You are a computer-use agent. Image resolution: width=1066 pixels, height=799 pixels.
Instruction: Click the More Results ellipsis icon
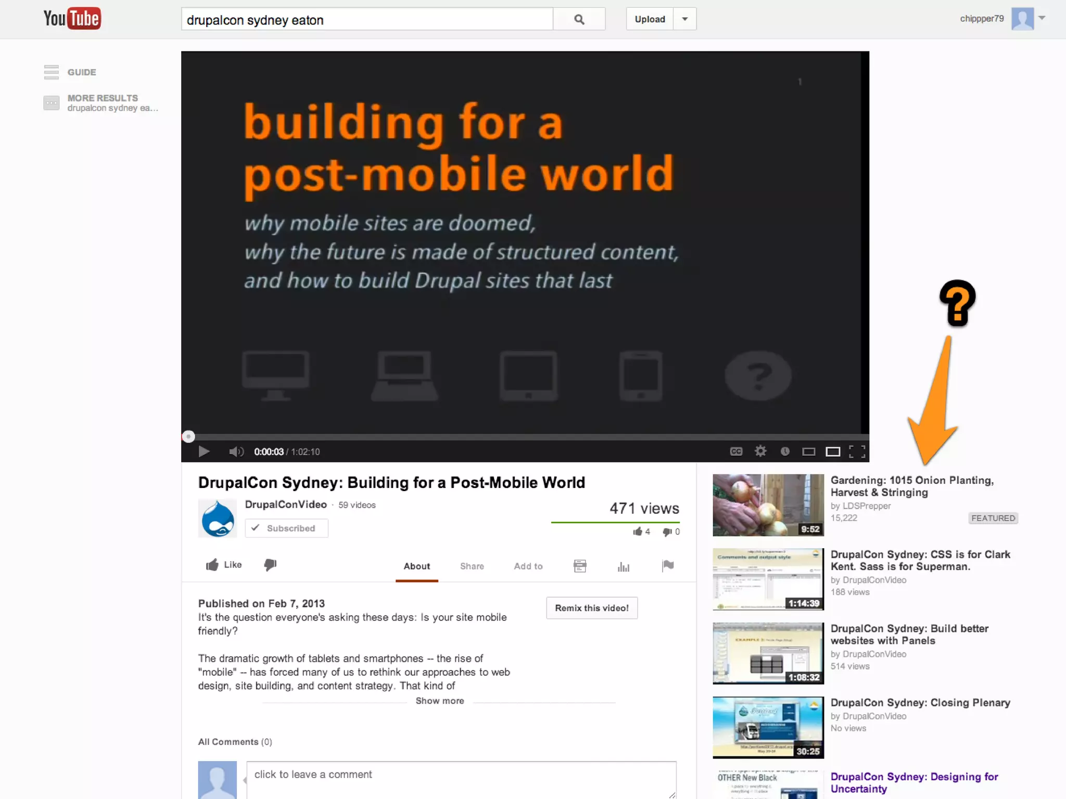52,103
